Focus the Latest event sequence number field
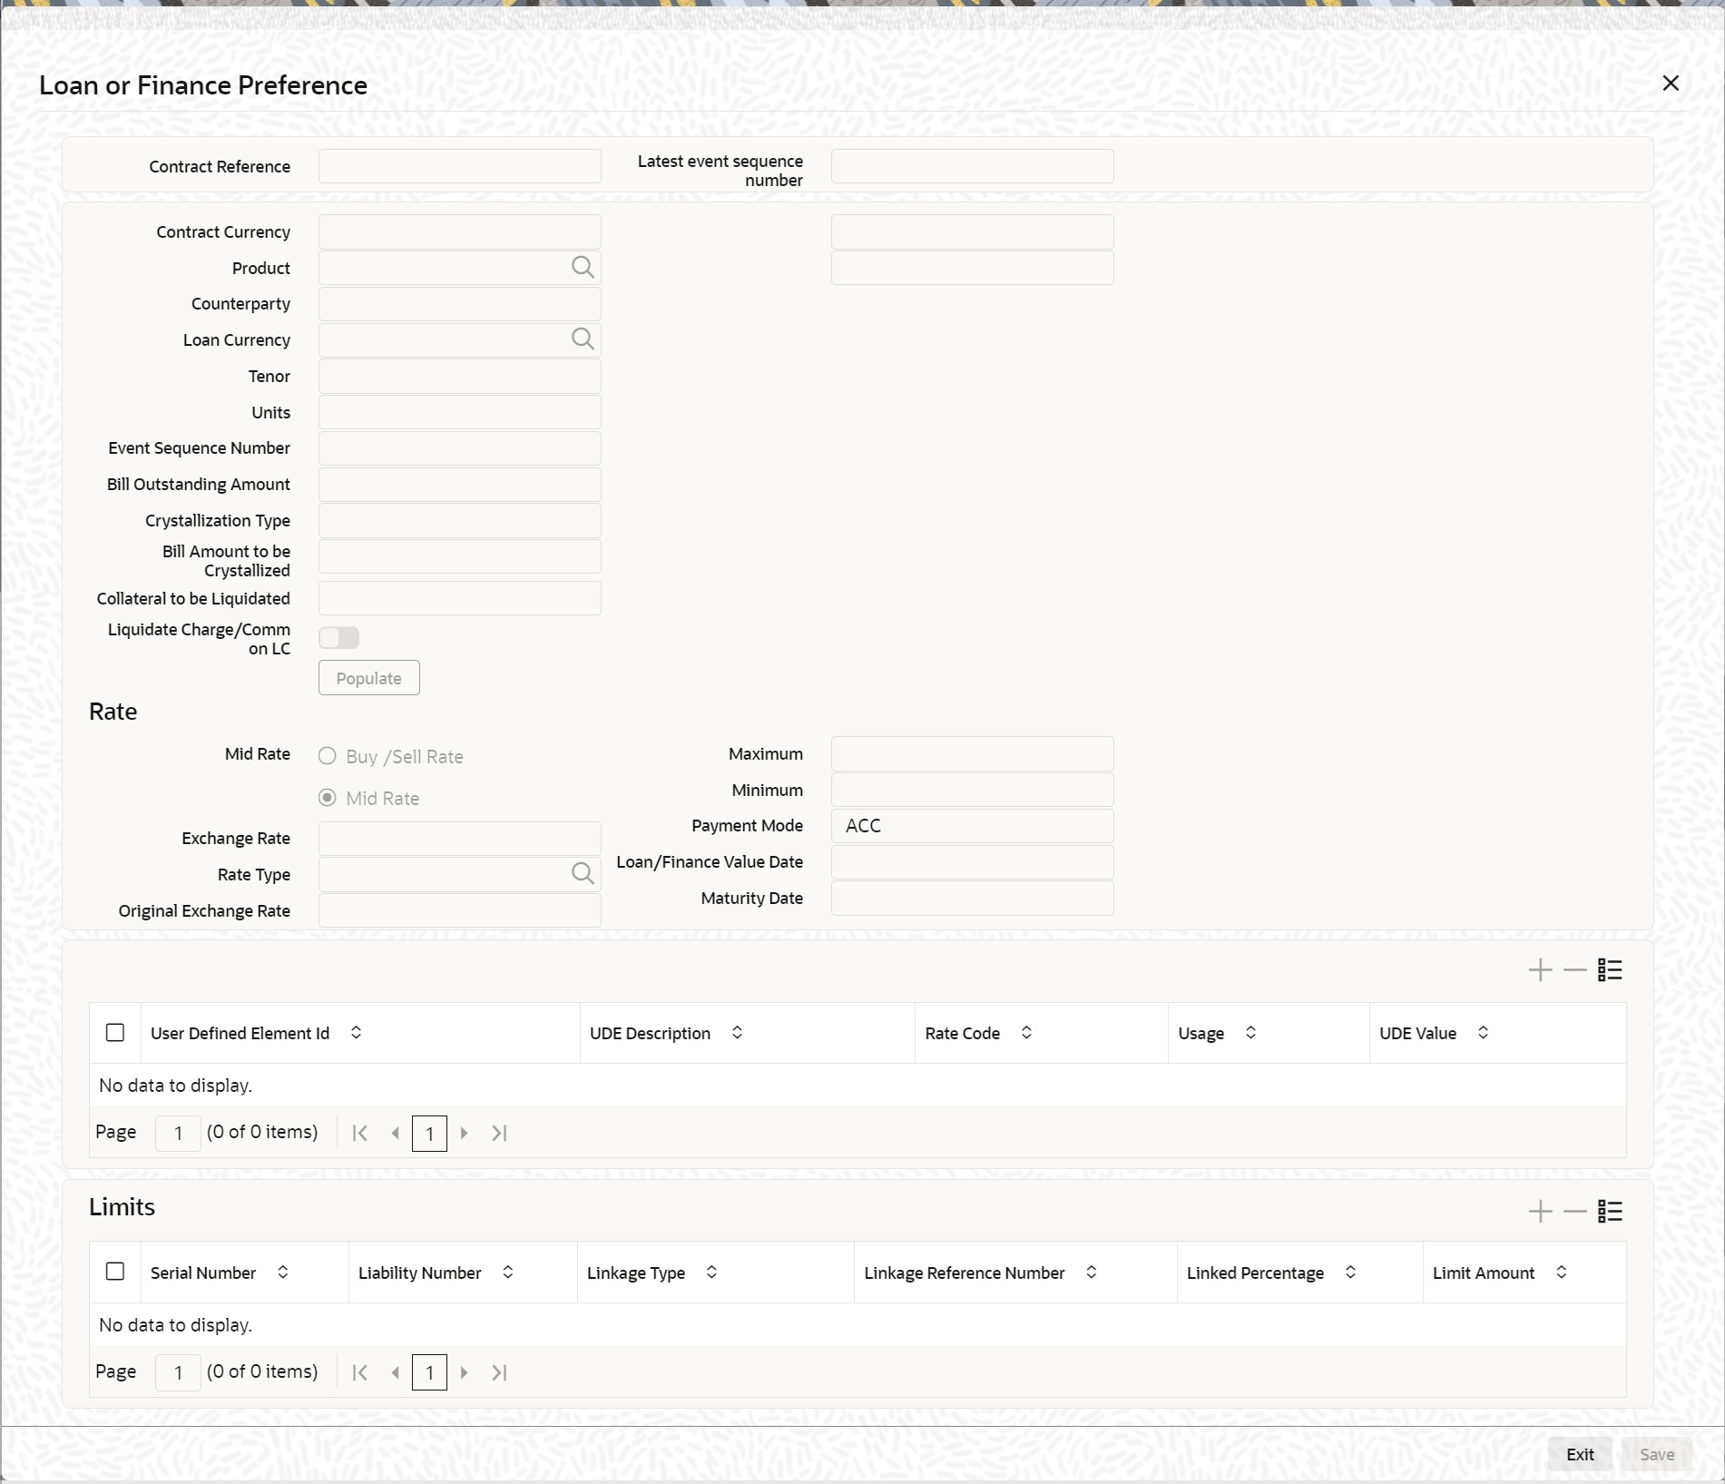 click(x=973, y=166)
